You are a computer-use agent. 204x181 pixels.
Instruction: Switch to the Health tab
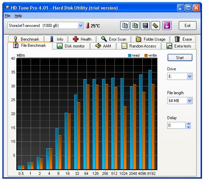coord(82,39)
